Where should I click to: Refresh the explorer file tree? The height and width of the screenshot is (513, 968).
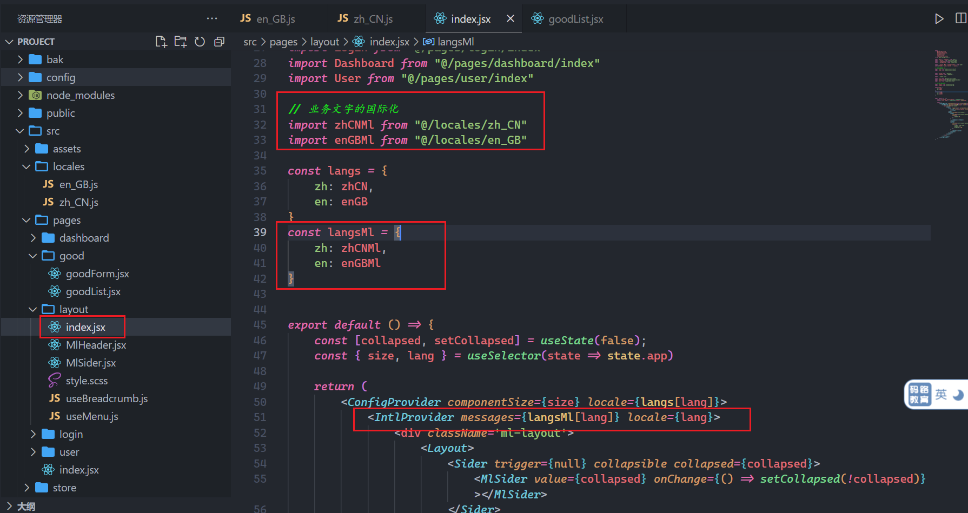coord(200,42)
